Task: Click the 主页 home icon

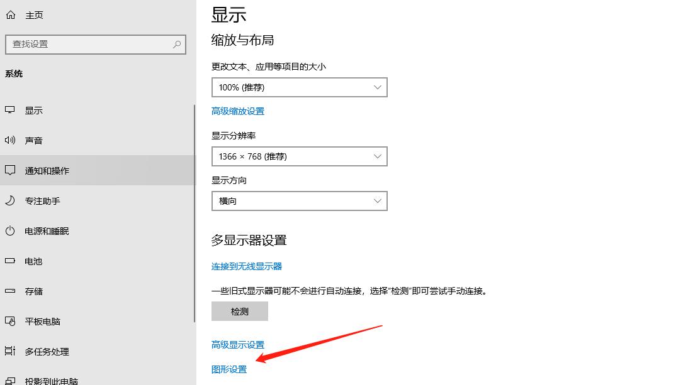Action: click(10, 14)
